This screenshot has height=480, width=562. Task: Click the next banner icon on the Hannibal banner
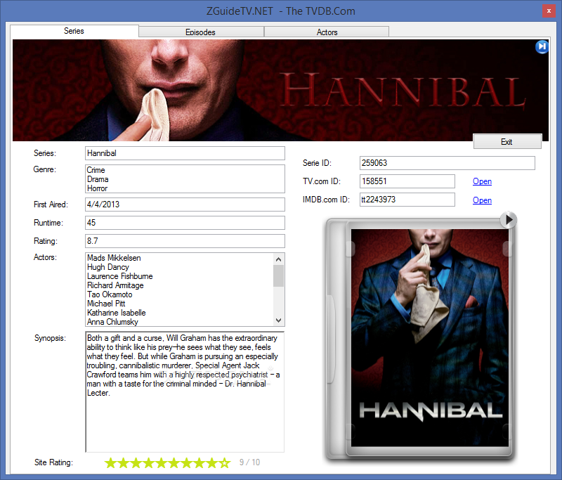coord(542,46)
